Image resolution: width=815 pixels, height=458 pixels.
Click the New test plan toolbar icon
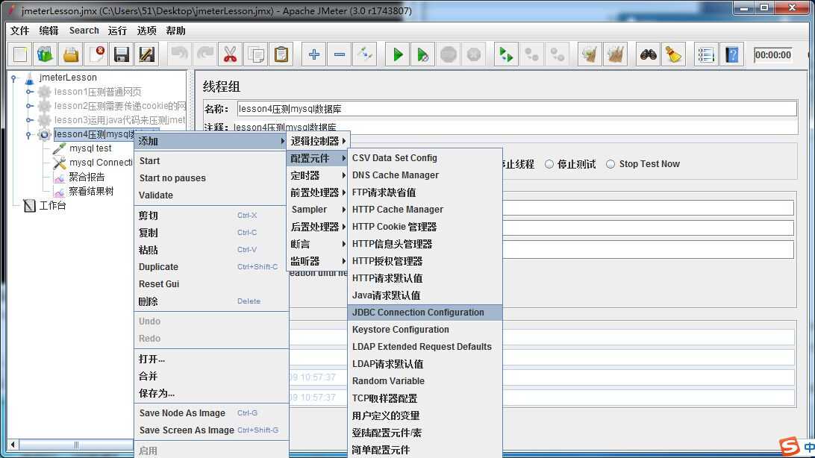tap(20, 54)
